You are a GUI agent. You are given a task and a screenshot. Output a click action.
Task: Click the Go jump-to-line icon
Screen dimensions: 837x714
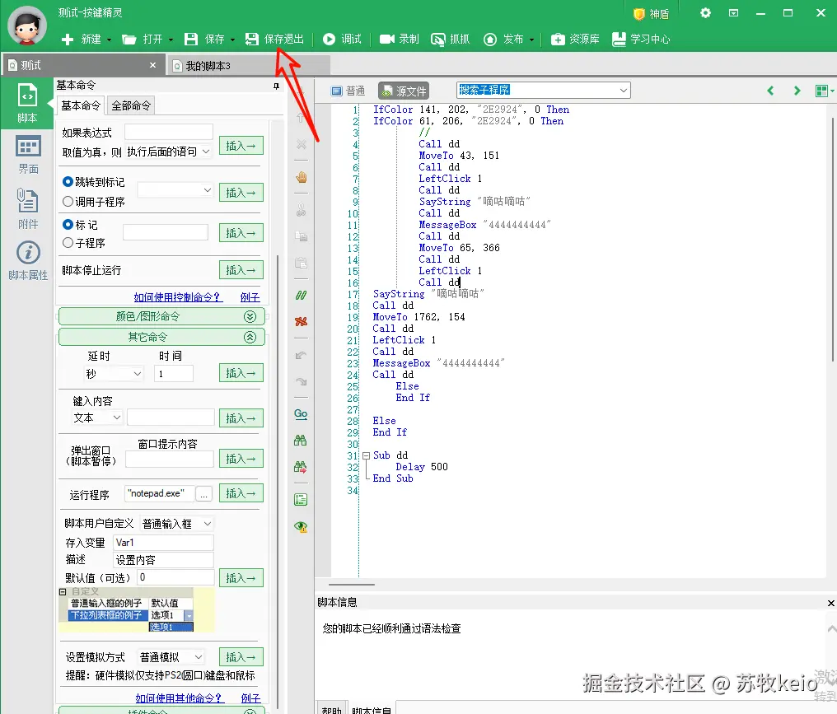click(x=301, y=414)
